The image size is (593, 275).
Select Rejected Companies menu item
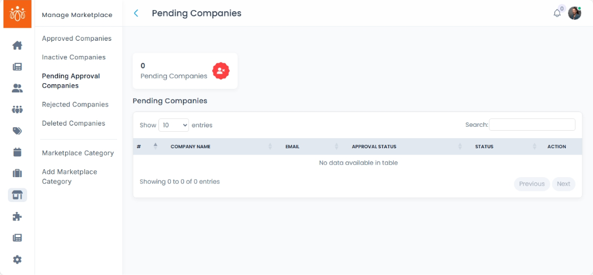[x=75, y=104]
